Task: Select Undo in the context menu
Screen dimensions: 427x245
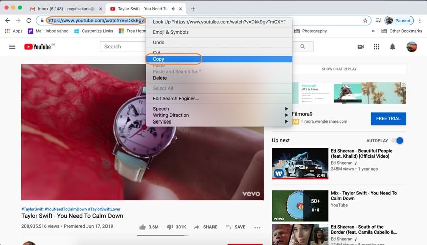Action: 219,43
